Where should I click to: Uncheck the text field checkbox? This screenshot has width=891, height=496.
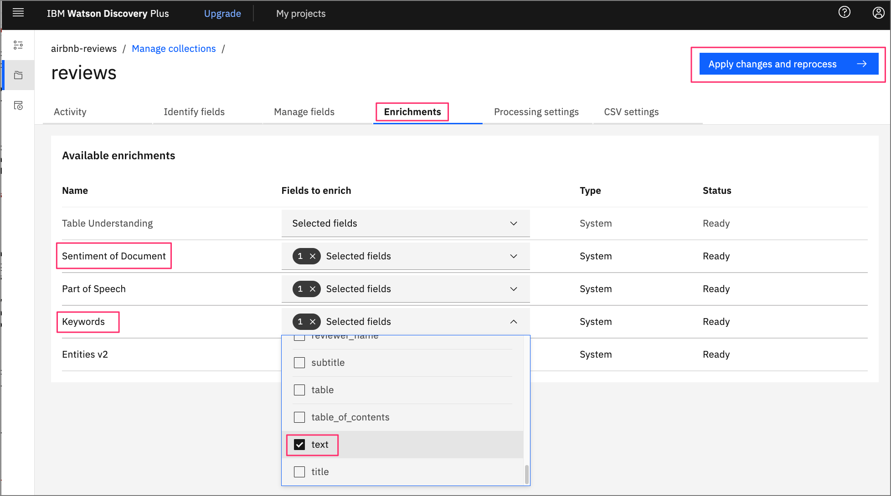(299, 445)
